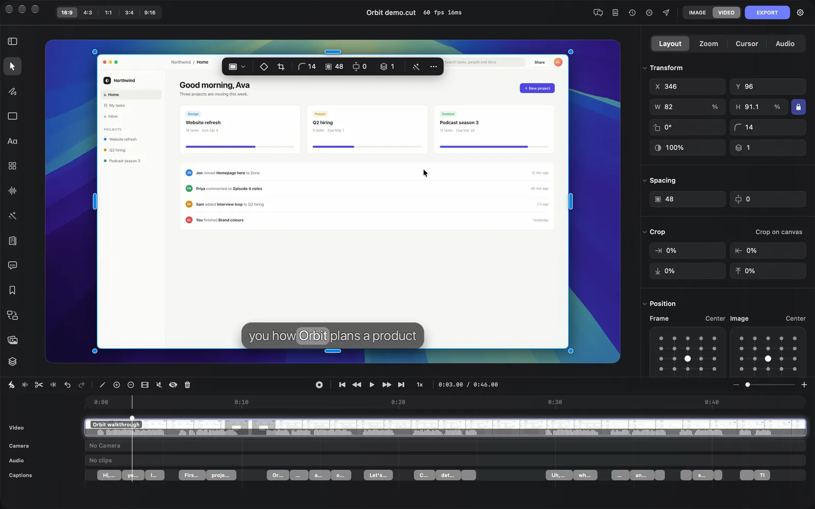The image size is (815, 509).
Task: Click the timeline zoom slider handle
Action: point(747,385)
